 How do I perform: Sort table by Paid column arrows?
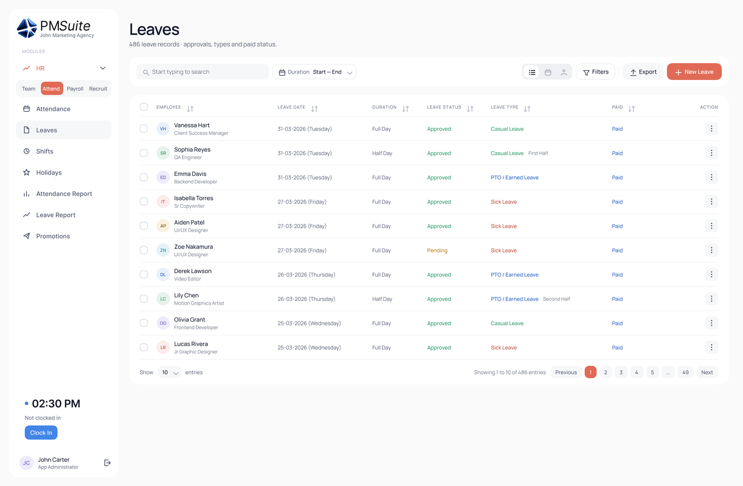(x=632, y=109)
